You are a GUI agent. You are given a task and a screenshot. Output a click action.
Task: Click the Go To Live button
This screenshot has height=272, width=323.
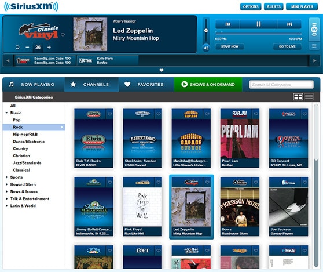point(287,46)
